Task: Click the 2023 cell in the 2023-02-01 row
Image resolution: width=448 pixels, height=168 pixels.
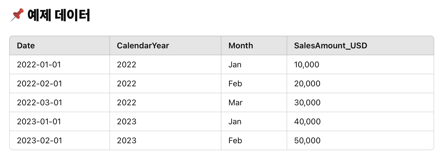Action: point(126,140)
